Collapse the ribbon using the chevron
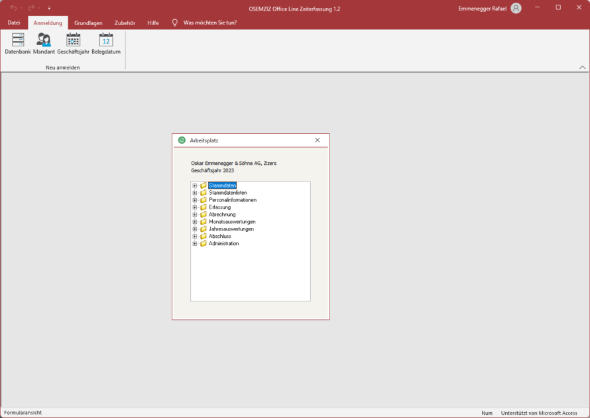The width and height of the screenshot is (590, 418). [x=582, y=68]
